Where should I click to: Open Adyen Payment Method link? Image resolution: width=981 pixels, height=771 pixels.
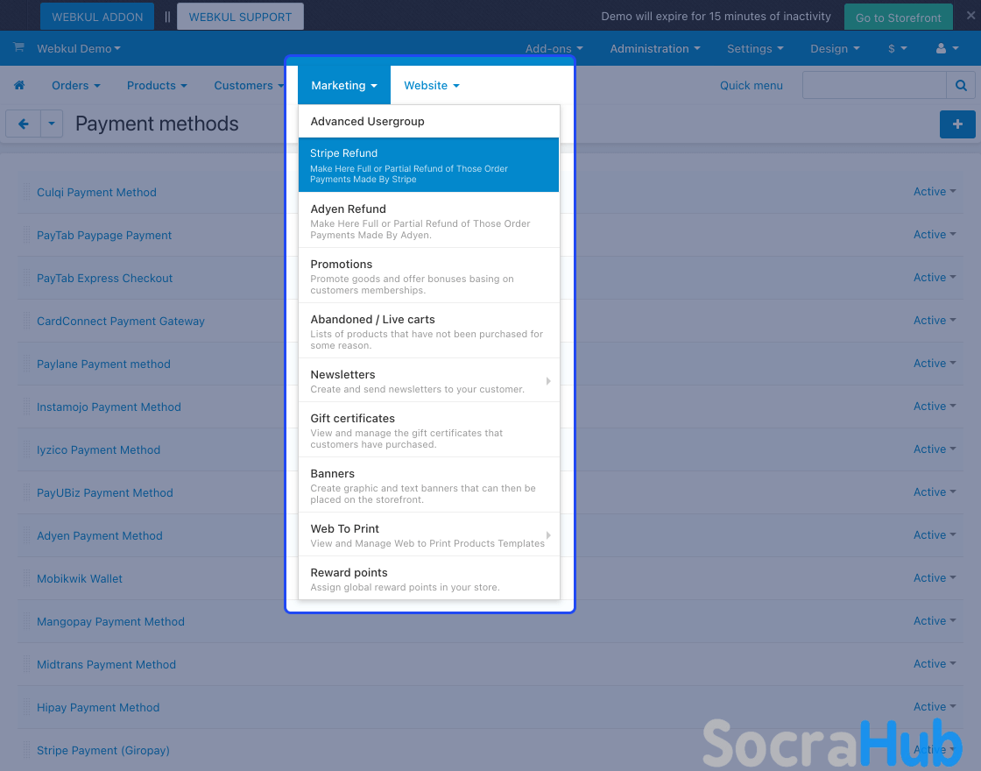(100, 535)
